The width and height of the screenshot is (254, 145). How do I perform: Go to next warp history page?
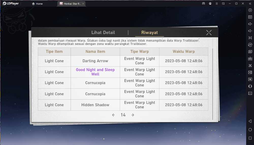[x=133, y=115]
